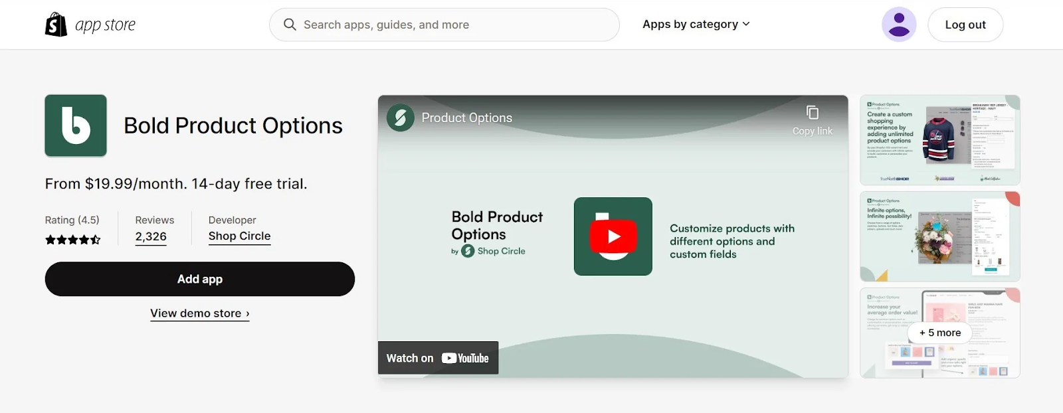Click the Add app button
This screenshot has height=413, width=1063.
[x=200, y=279]
